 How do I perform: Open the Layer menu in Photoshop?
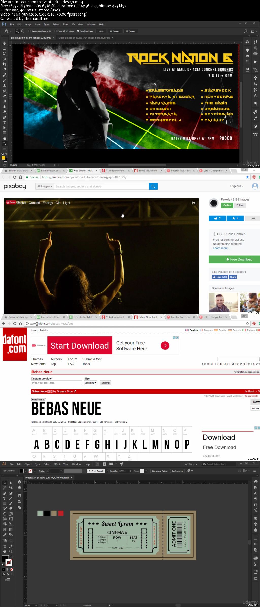pos(38,25)
